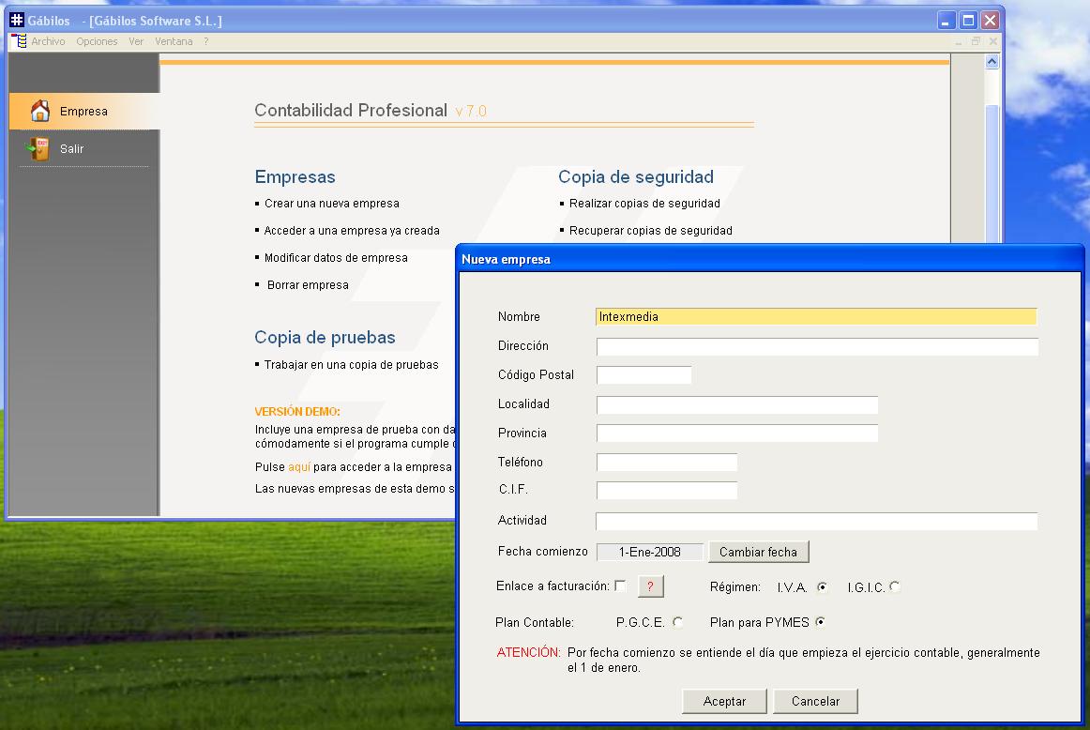Click the Gábilos app icon in title bar
1090x730 pixels.
point(17,20)
